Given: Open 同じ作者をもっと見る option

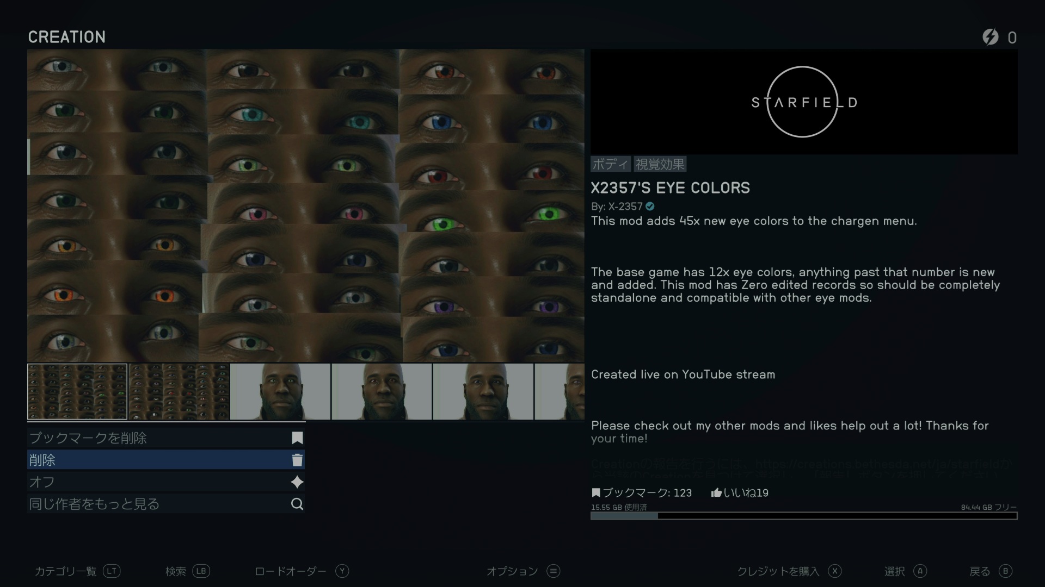Looking at the screenshot, I should click(x=163, y=504).
